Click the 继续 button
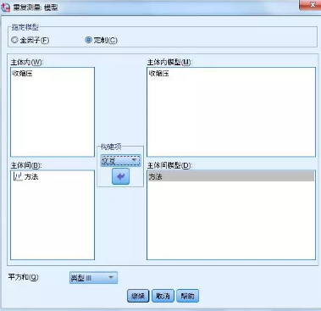Image resolution: width=321 pixels, height=311 pixels. [138, 296]
